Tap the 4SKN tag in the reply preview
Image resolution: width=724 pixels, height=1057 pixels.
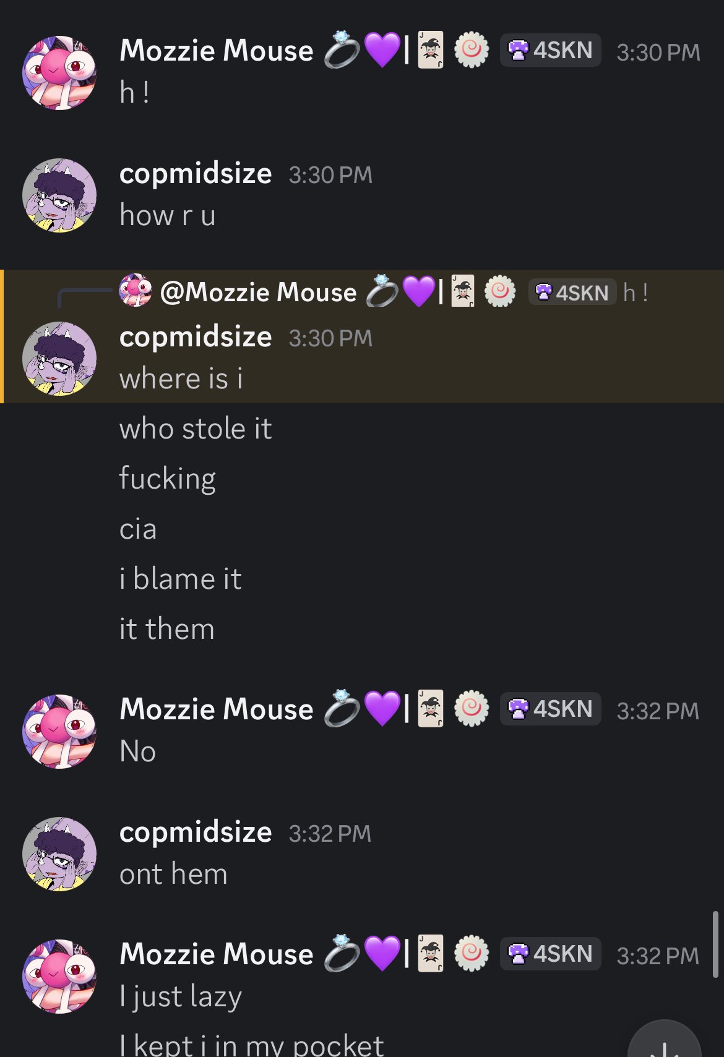click(x=572, y=292)
